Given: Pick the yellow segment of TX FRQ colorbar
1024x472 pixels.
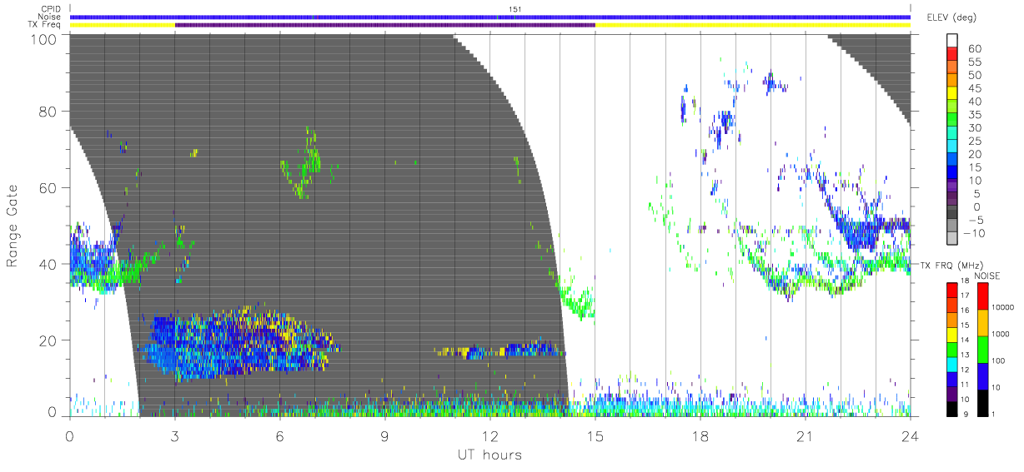Looking at the screenshot, I should click(x=953, y=334).
